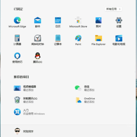Image resolution: width=137 pixels, height=137 pixels.
Task: Open 闹钟和时钟 alarm clock app
Action: pyautogui.click(x=37, y=40)
